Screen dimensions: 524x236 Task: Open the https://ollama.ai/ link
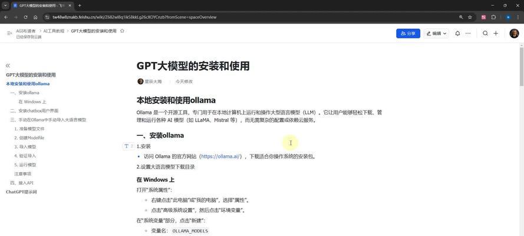[x=220, y=156]
